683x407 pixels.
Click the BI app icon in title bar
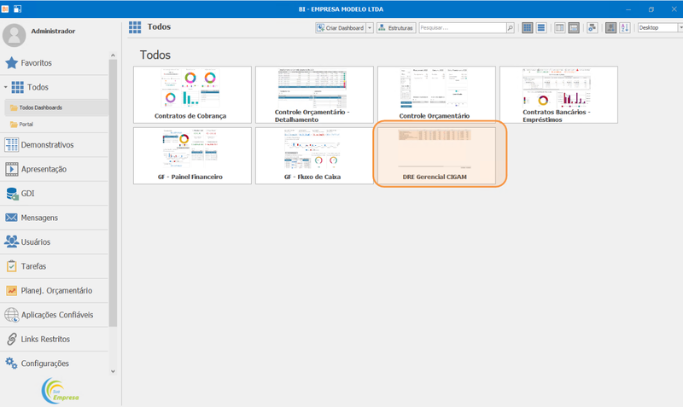point(5,9)
